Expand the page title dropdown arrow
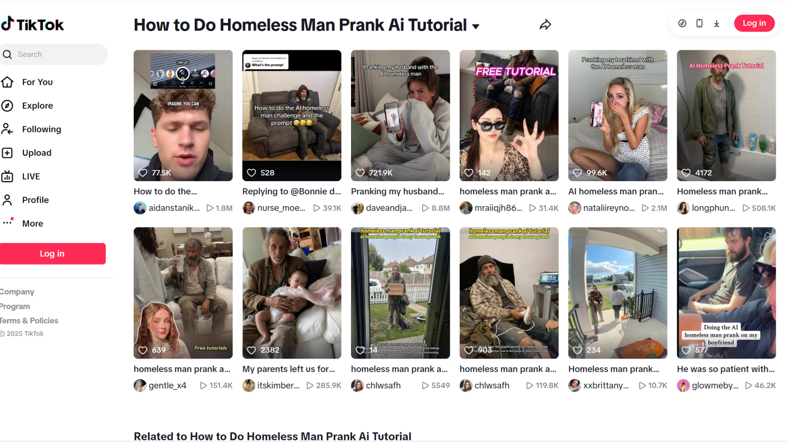 pos(475,26)
